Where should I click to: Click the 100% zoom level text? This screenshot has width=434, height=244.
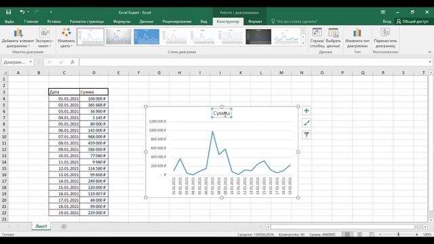tap(427, 235)
